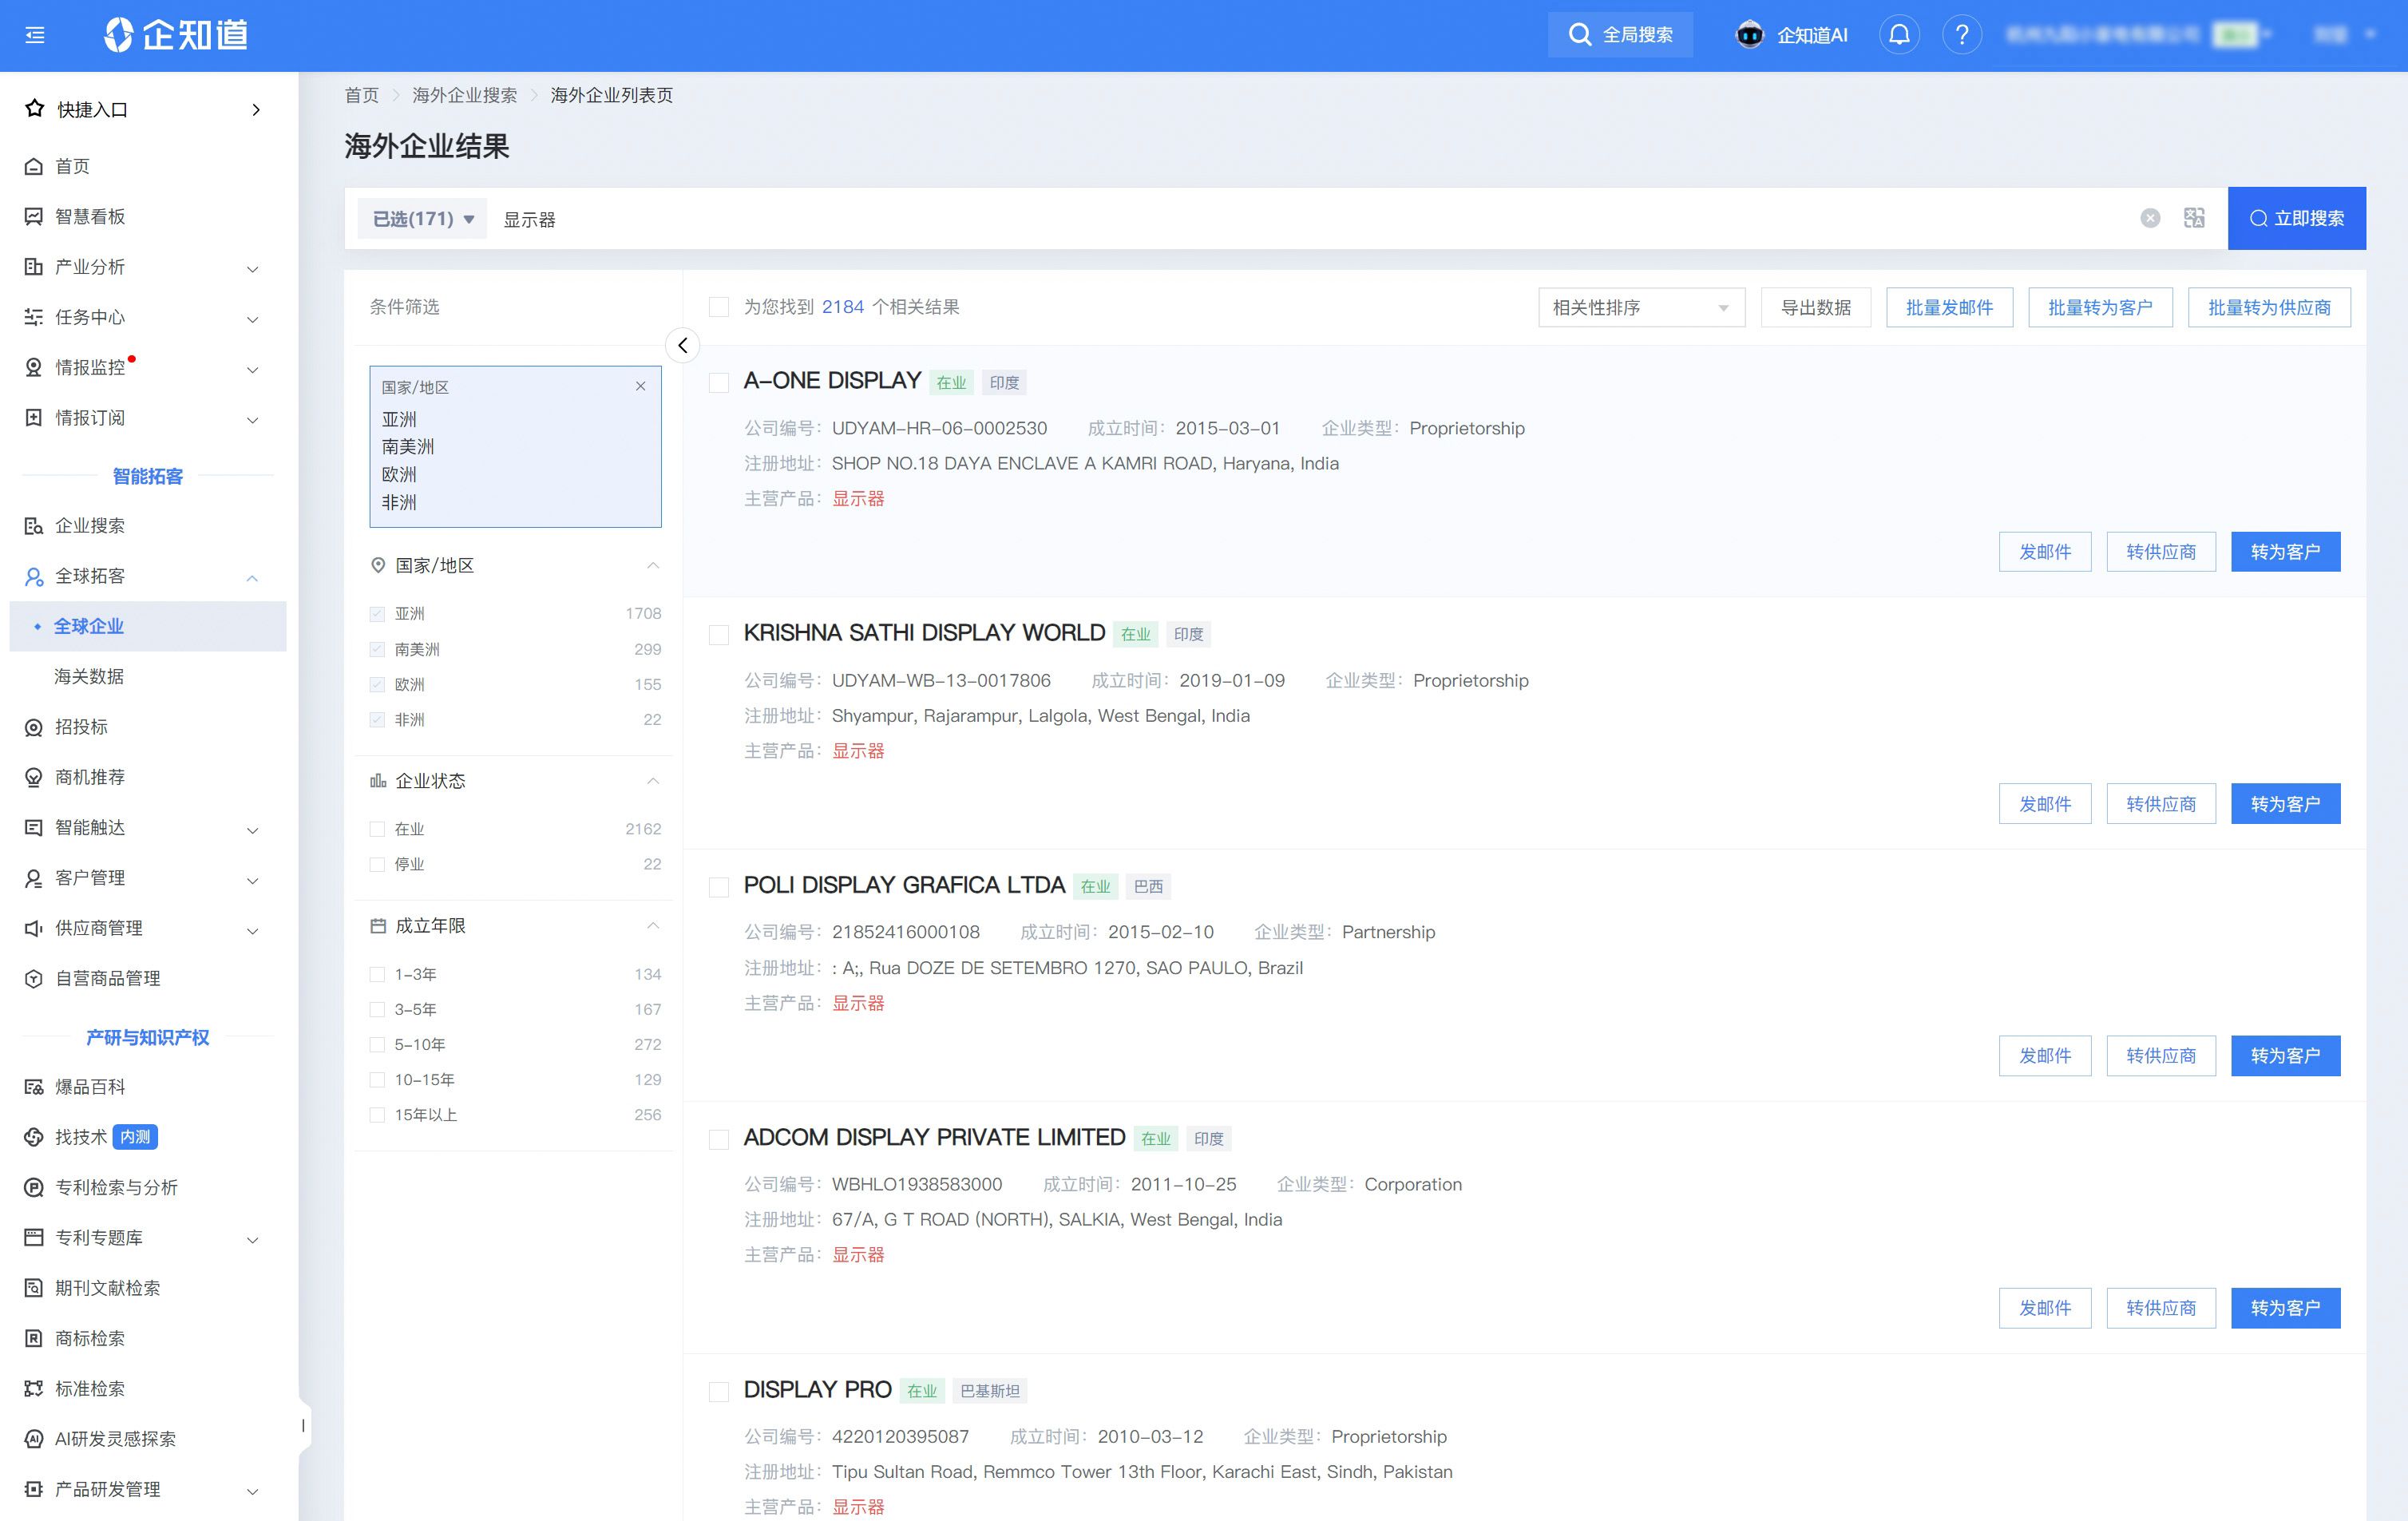Click the image search scan icon
The width and height of the screenshot is (2408, 1521).
(2194, 218)
